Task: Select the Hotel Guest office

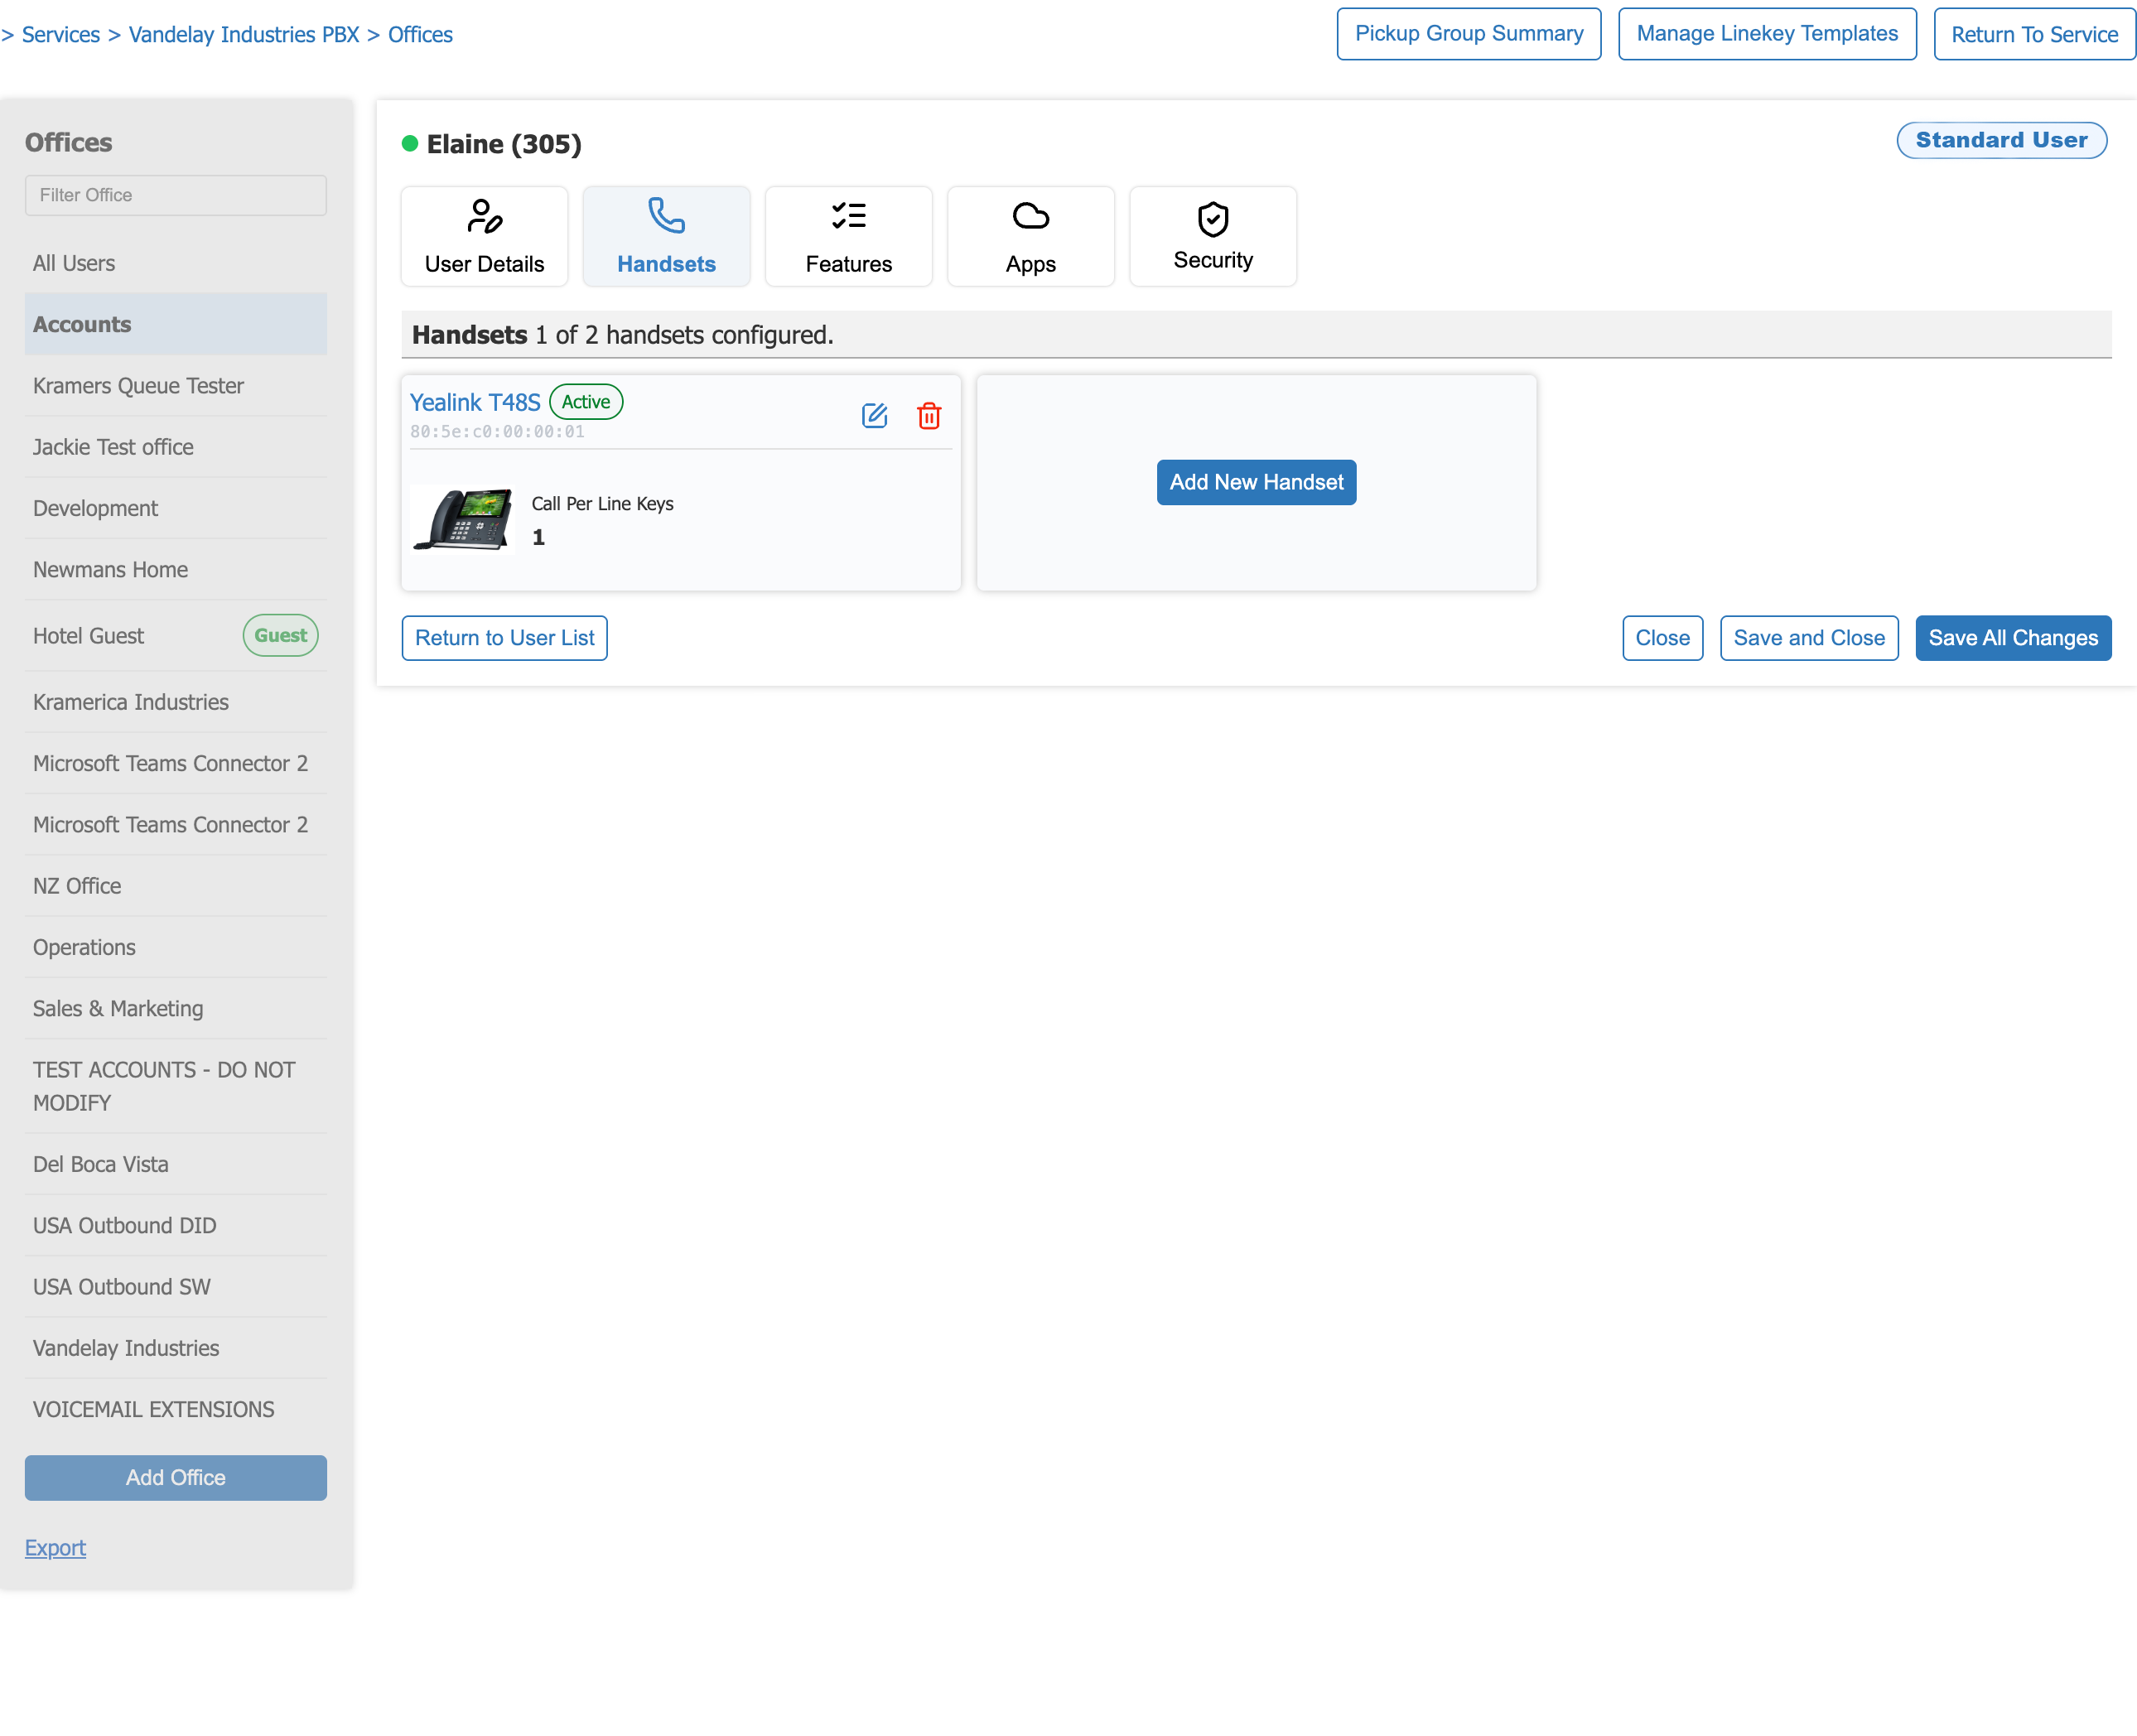Action: (176, 635)
